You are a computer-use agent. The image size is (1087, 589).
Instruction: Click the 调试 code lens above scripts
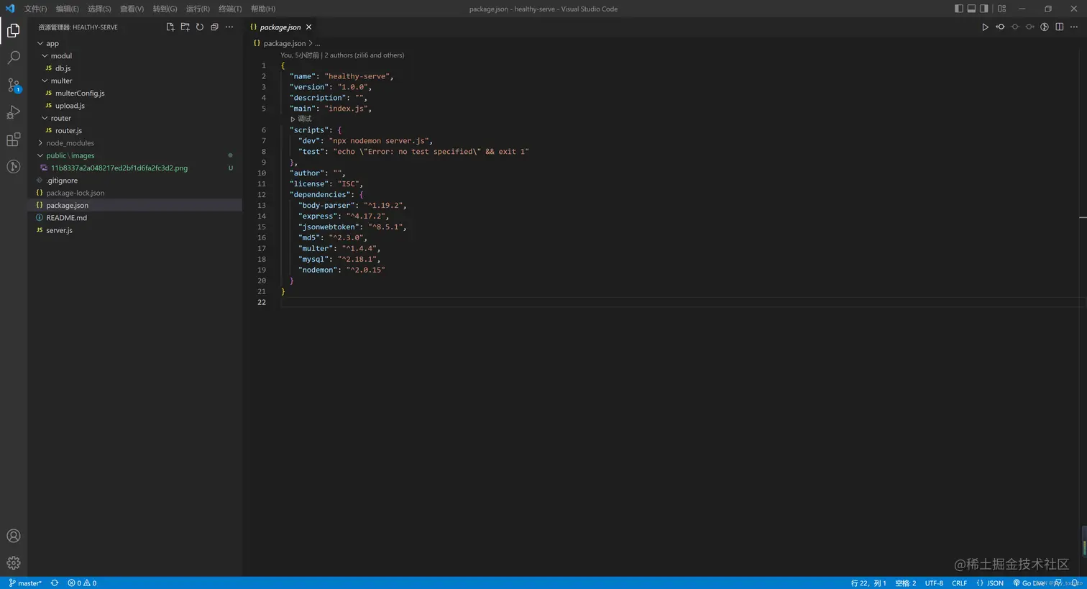click(301, 119)
